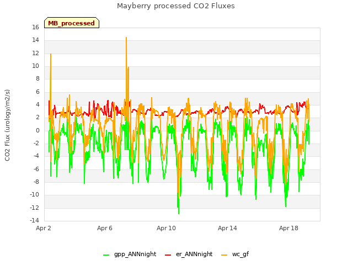This screenshot has width=353, height=265.
Task: Click the 12 y-axis tick label
Action: point(35,53)
